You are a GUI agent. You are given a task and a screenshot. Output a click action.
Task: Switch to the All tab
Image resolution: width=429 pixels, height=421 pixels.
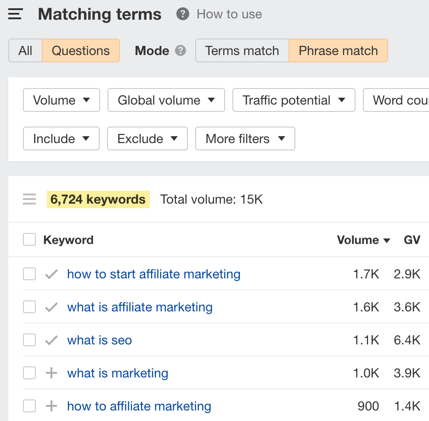25,50
